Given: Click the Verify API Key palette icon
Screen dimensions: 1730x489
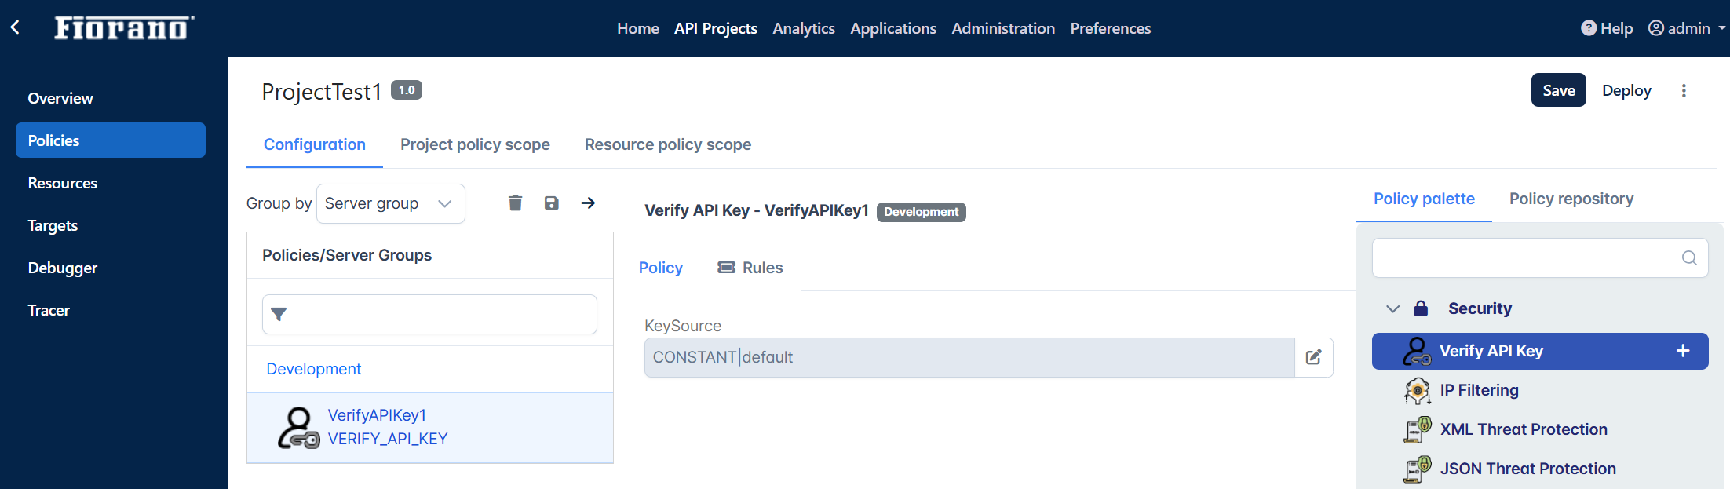Looking at the screenshot, I should pyautogui.click(x=1417, y=351).
